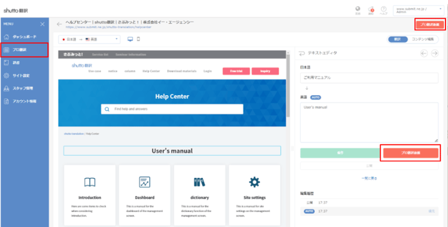This screenshot has width=448, height=227.
Task: Click the テキストエディタ return-arrow icon
Action: click(302, 53)
